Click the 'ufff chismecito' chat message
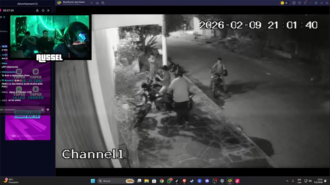Screen dimensions: 330x185 click(x=10, y=67)
